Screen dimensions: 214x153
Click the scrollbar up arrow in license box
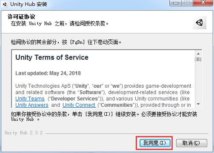tap(198, 54)
